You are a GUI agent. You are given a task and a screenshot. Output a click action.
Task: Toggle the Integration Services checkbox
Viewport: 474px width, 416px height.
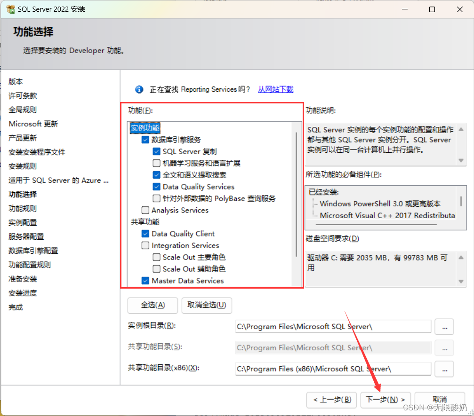coord(145,245)
